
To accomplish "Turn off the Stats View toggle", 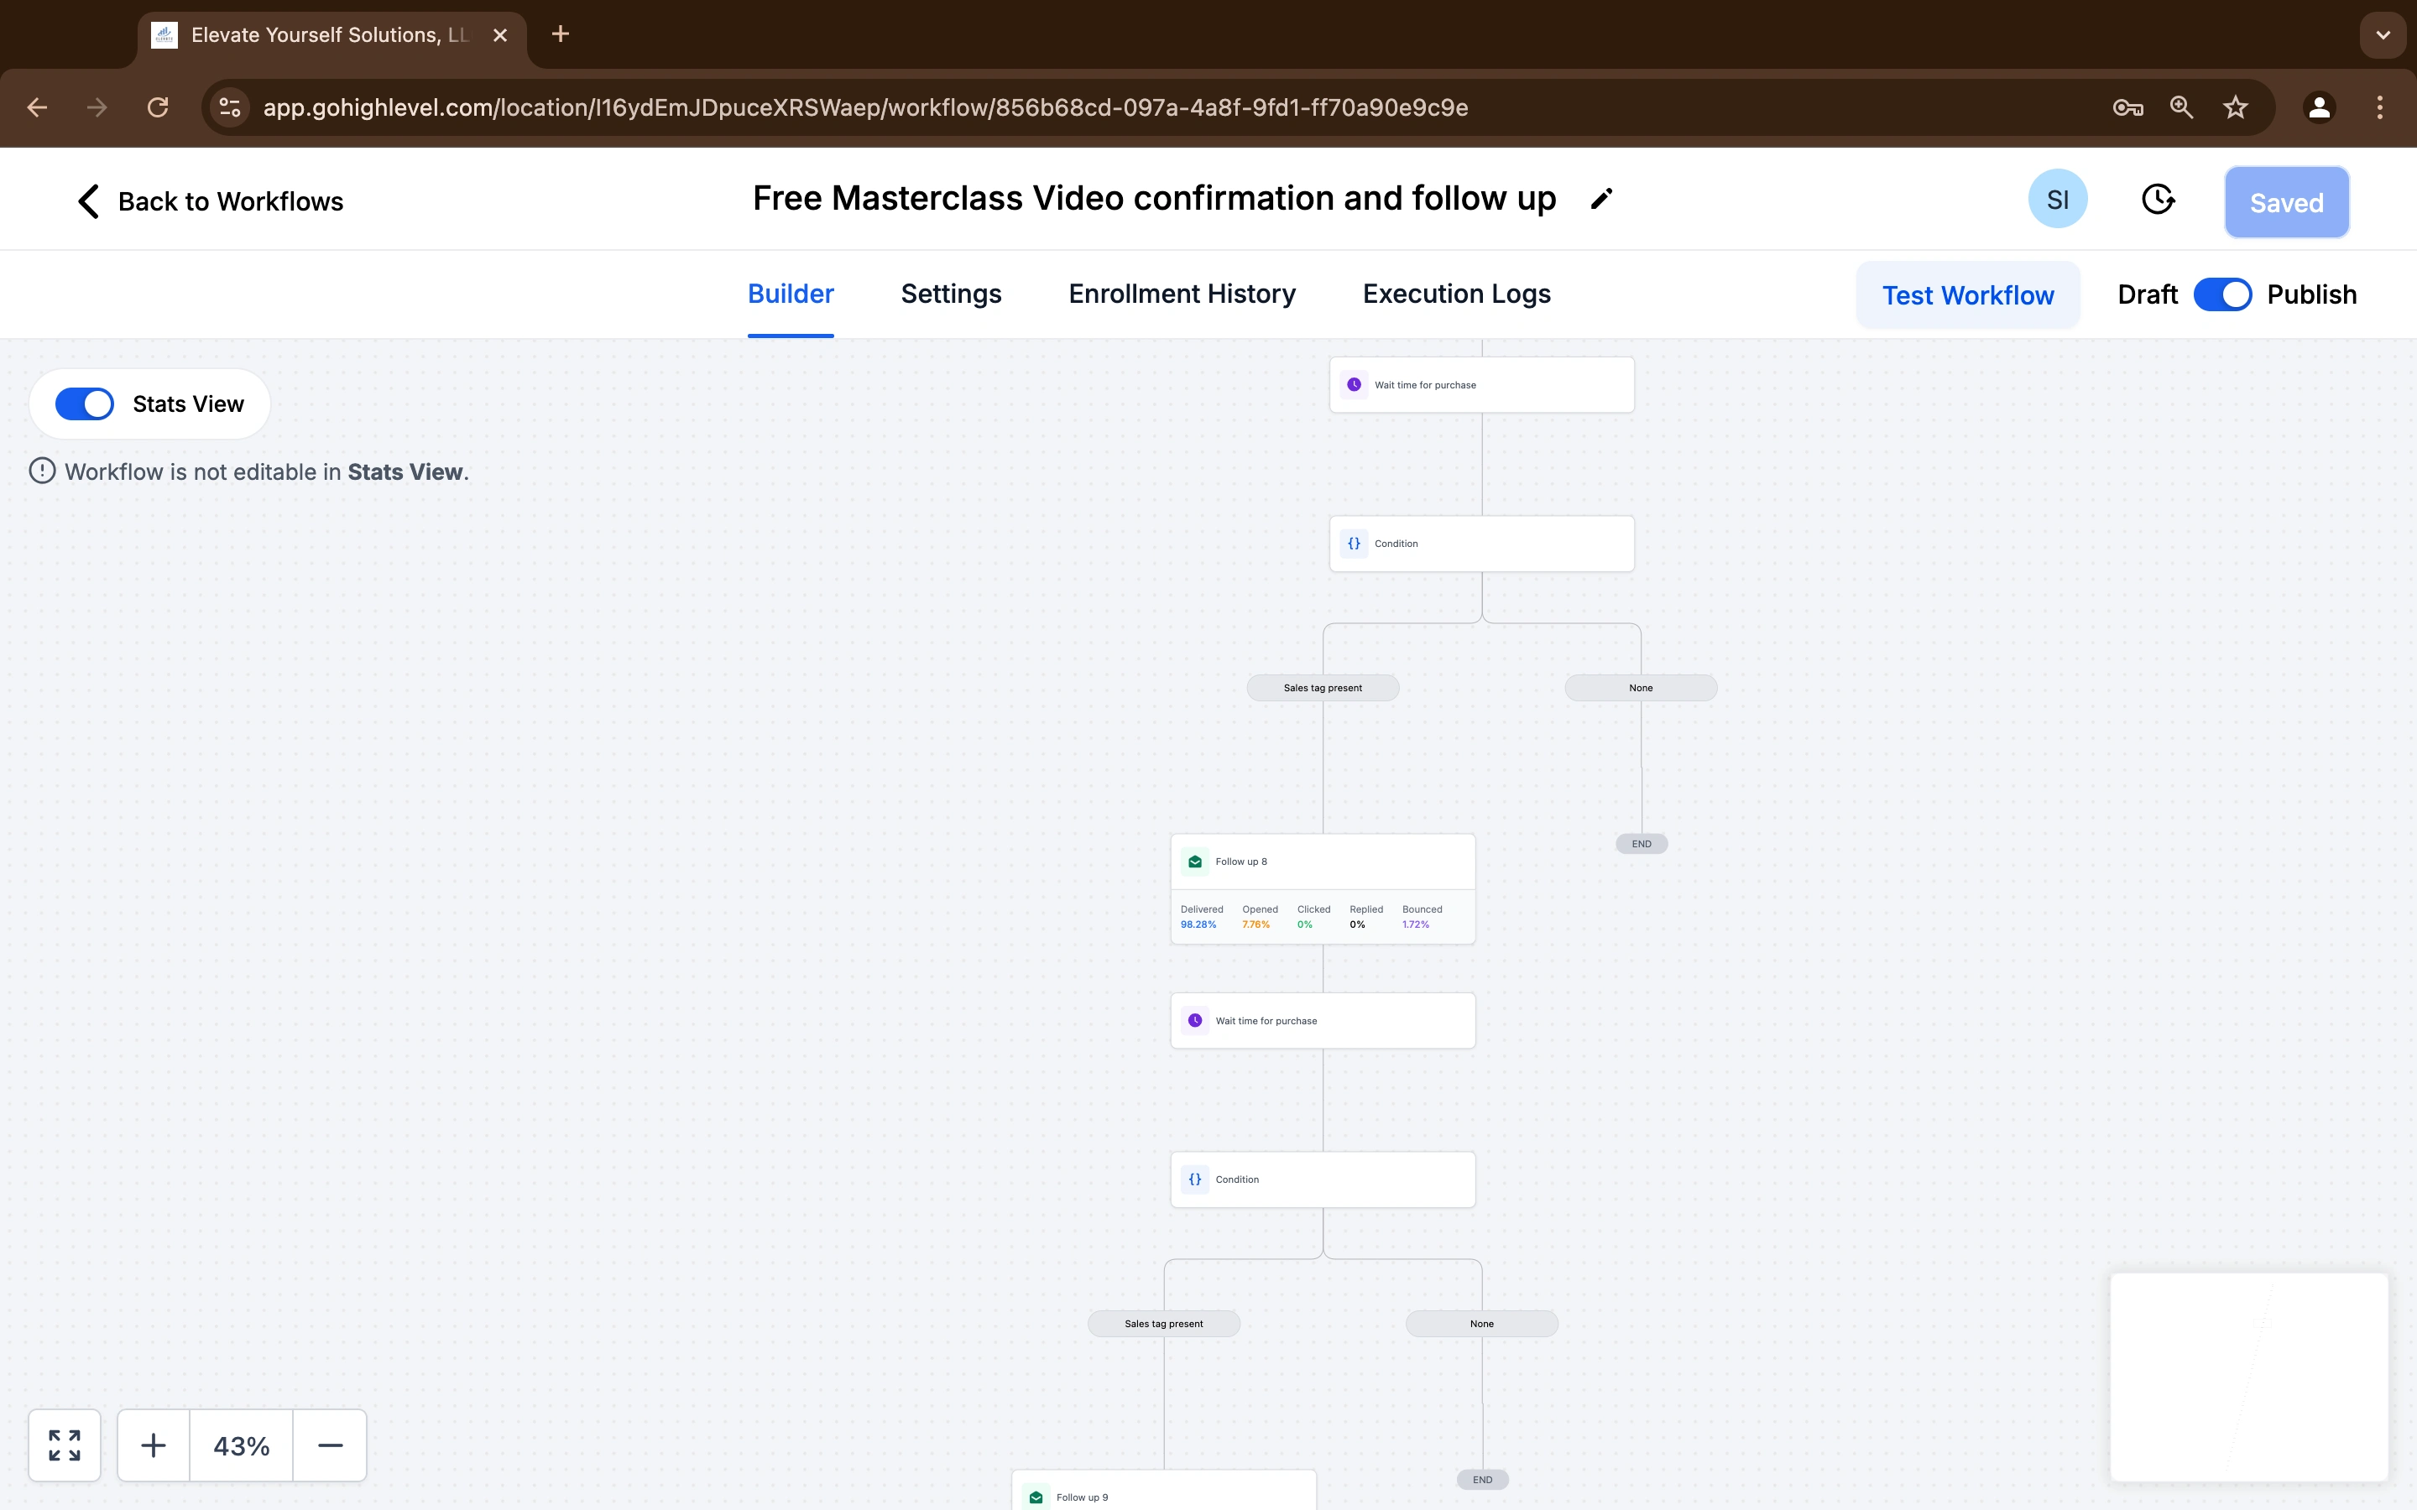I will point(85,404).
